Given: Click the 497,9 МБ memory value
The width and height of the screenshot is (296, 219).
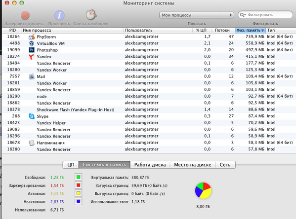Looking at the screenshot, I should coord(255,50).
